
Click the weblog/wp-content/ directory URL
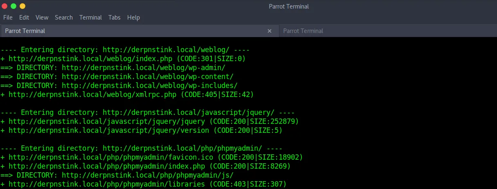[x=148, y=77]
